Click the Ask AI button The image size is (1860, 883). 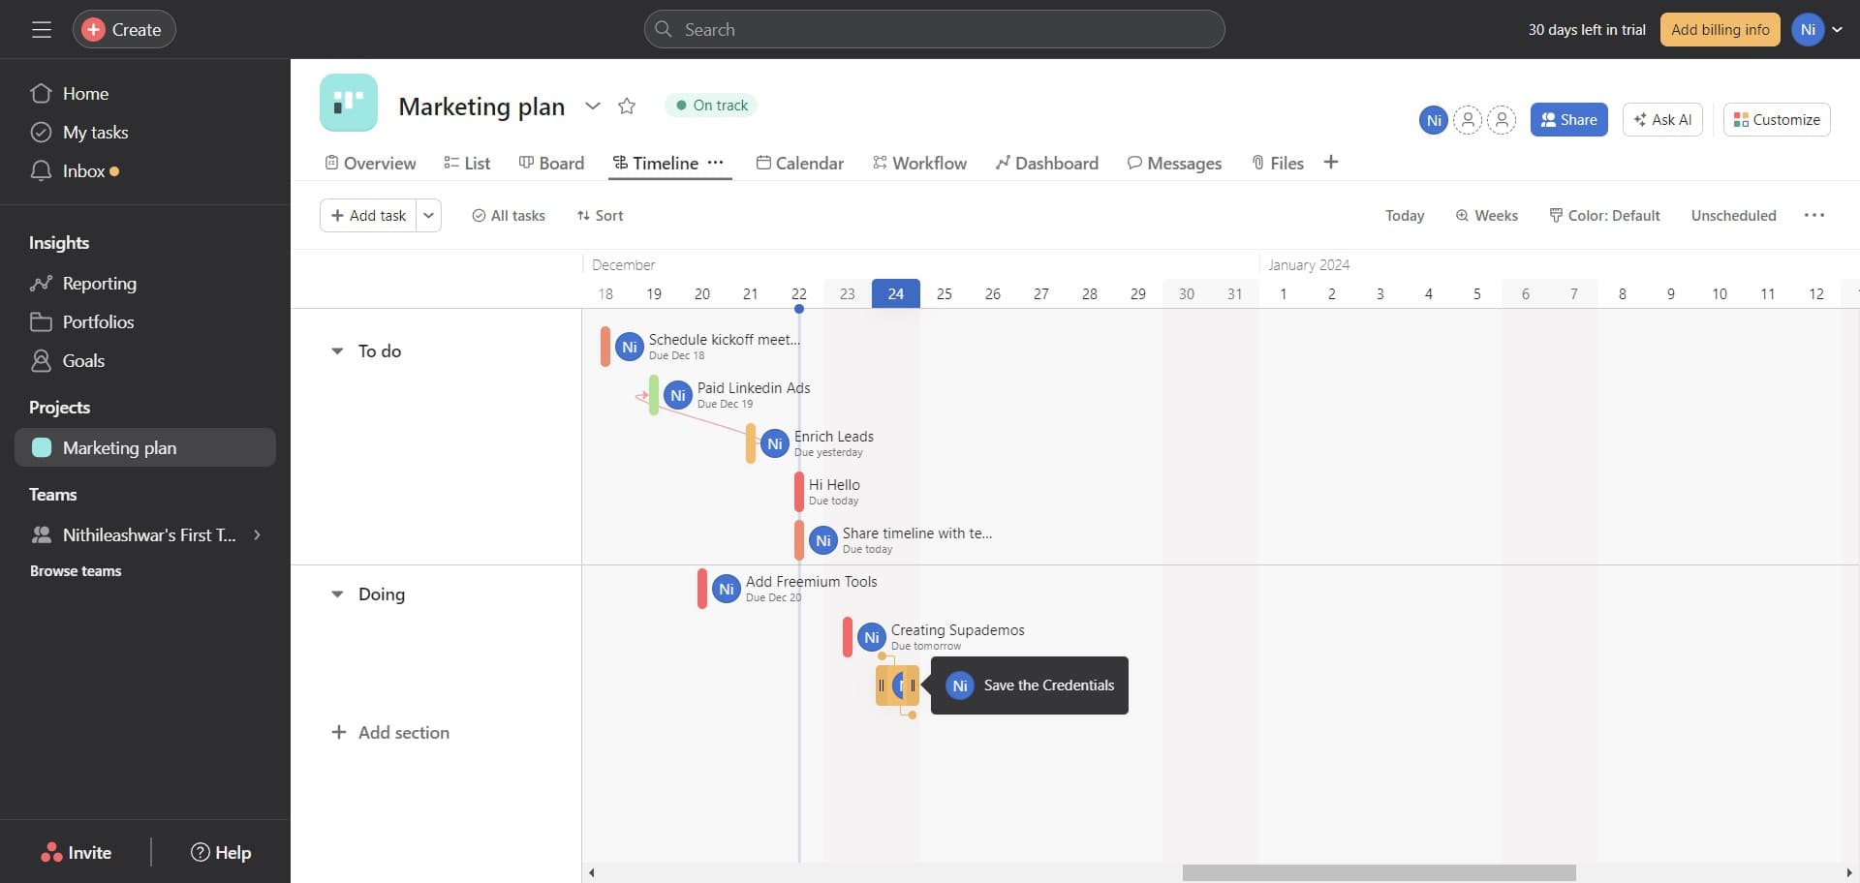(x=1662, y=119)
